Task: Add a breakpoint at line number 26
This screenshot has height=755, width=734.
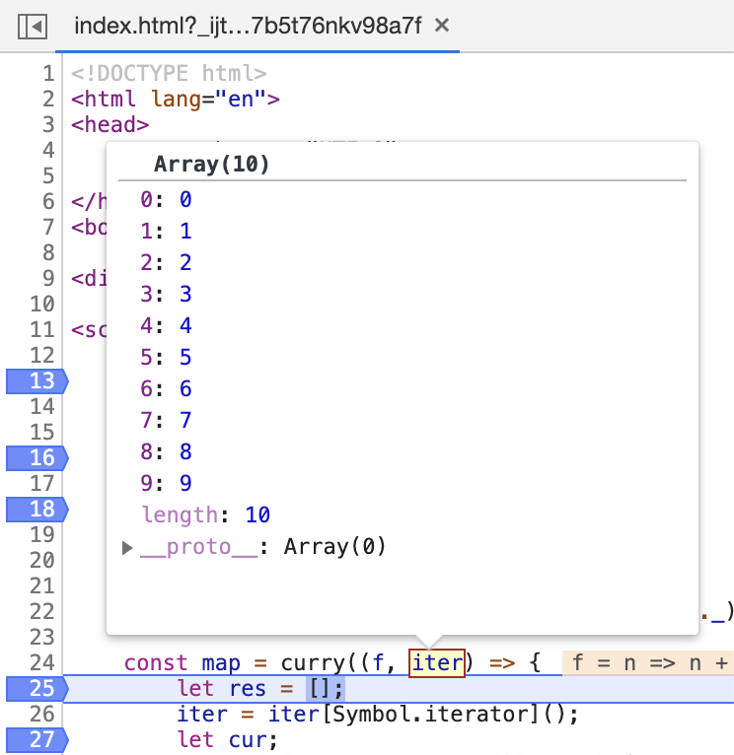Action: [x=42, y=714]
